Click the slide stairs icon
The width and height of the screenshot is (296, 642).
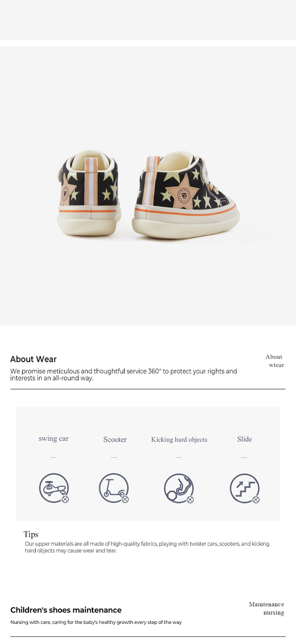pyautogui.click(x=244, y=488)
